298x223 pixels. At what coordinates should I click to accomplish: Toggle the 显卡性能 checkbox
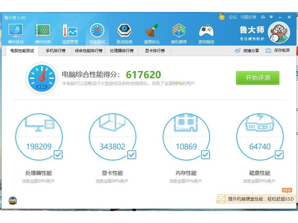(132, 155)
